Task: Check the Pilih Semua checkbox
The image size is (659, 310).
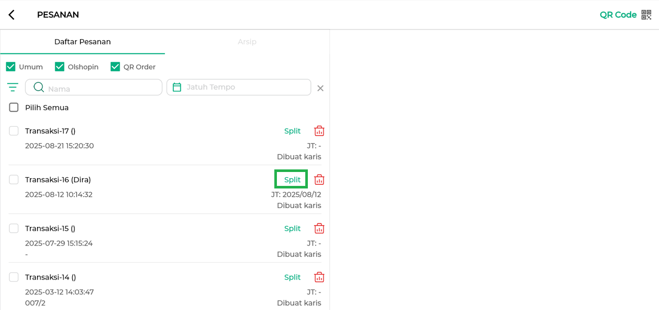Action: click(x=14, y=107)
